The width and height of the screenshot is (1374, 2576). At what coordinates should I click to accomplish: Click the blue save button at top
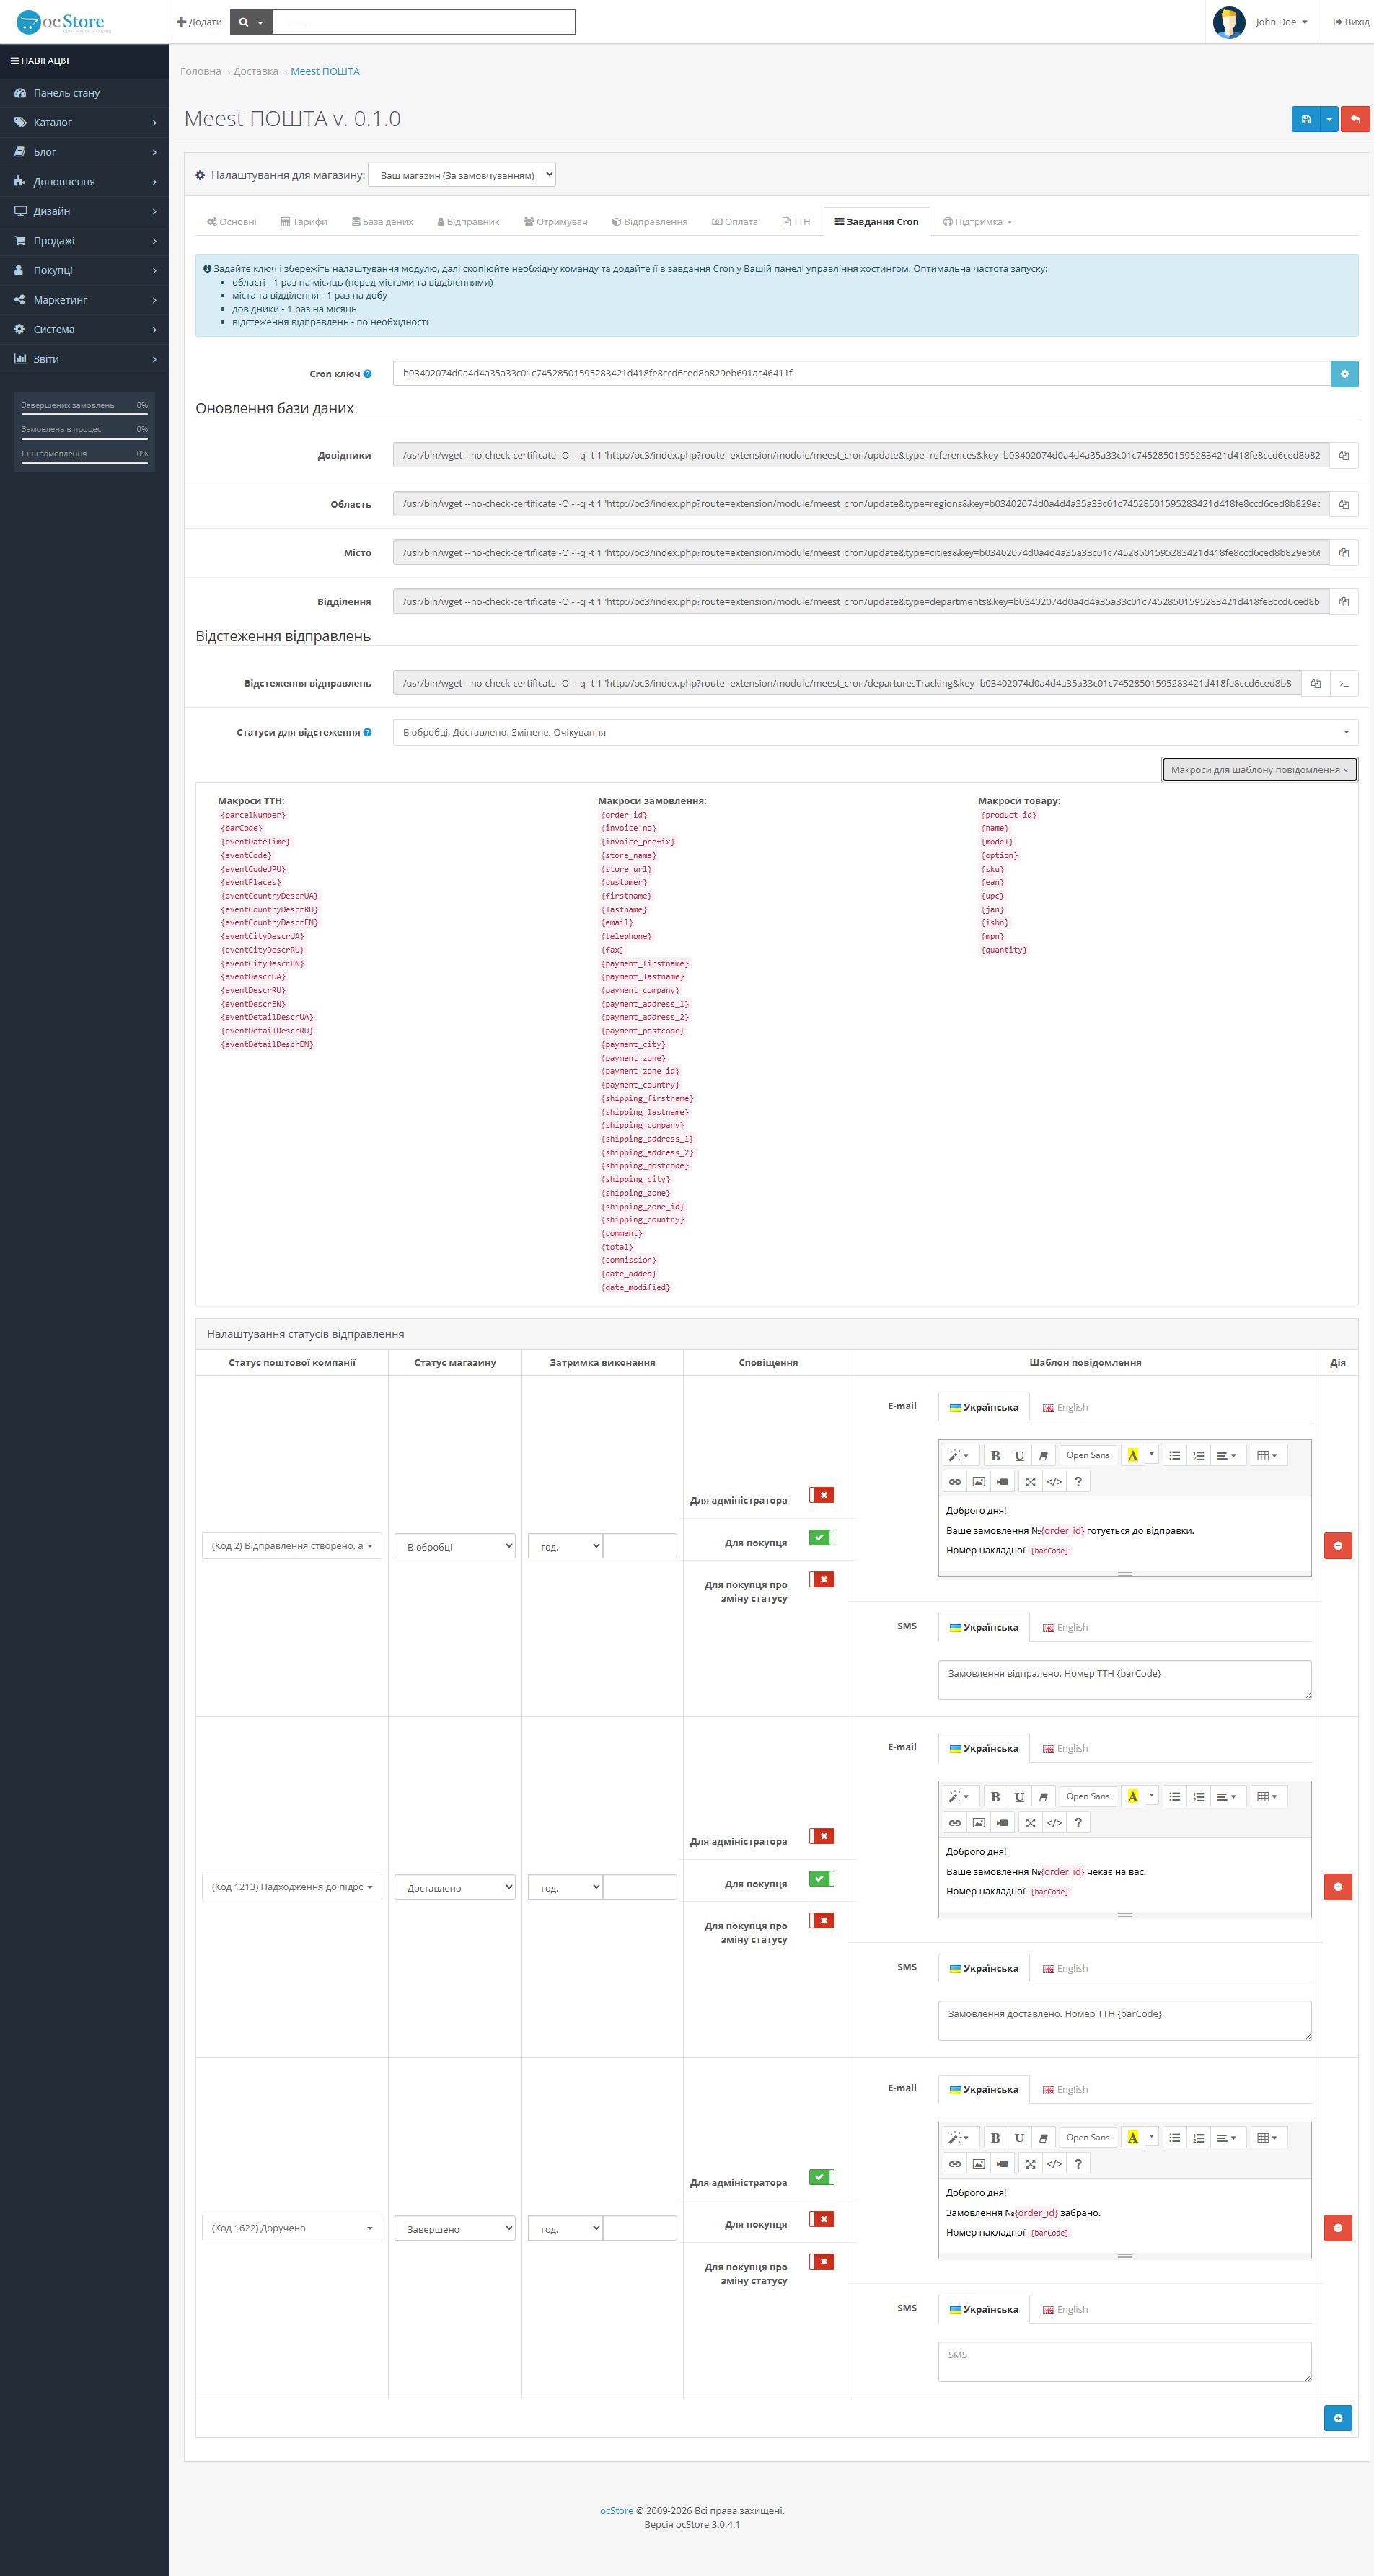[x=1305, y=119]
